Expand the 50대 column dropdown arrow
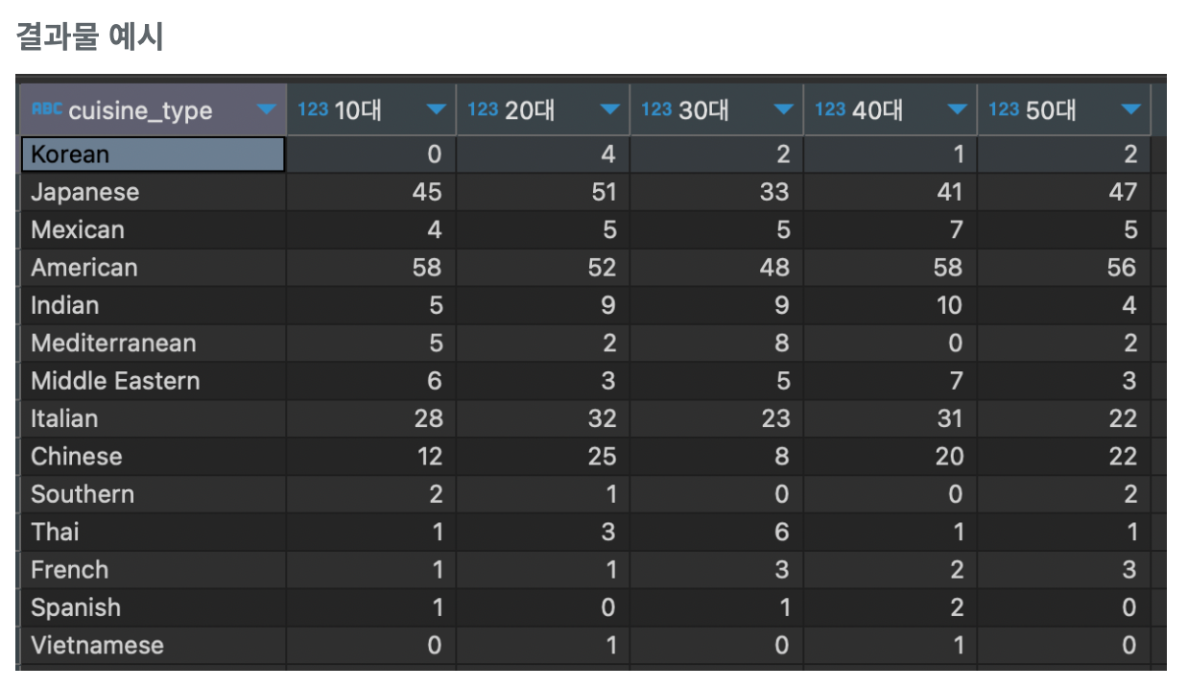Viewport: 1188px width, 689px height. [1132, 110]
